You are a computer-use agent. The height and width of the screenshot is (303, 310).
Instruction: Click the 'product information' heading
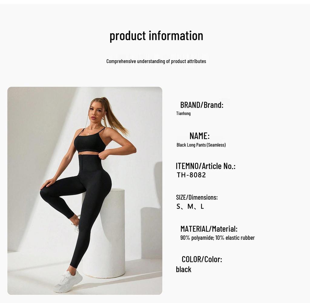[x=157, y=36]
